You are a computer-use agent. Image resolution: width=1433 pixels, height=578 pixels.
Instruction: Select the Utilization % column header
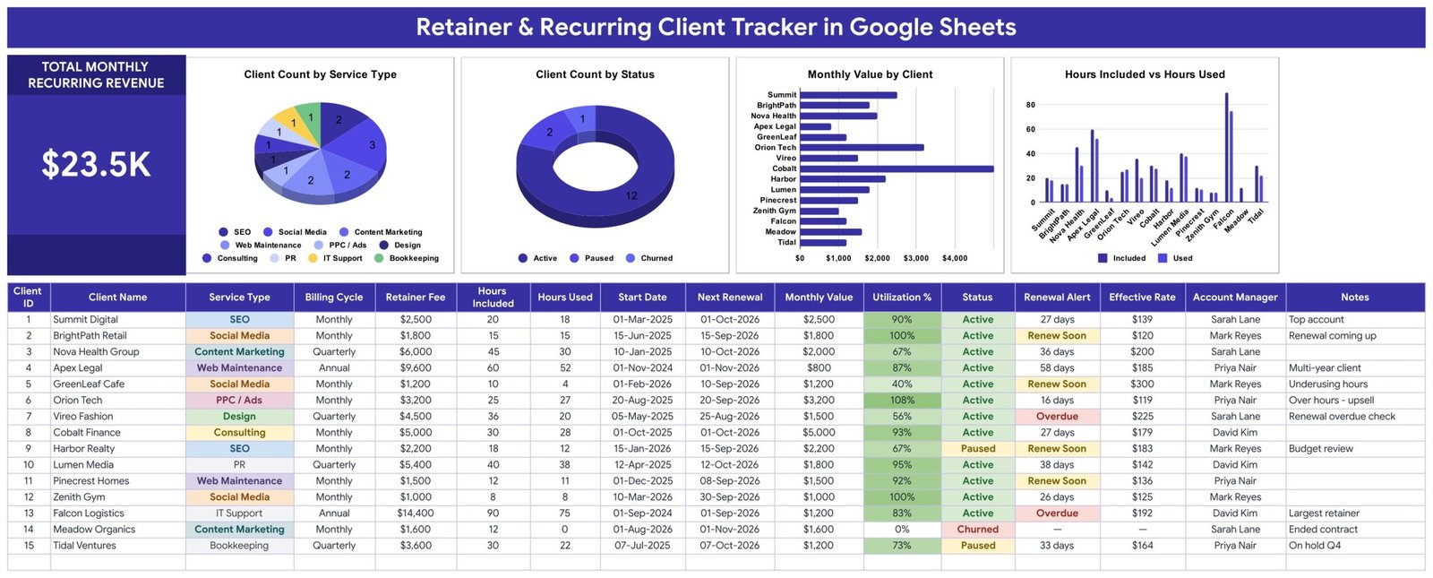[902, 298]
